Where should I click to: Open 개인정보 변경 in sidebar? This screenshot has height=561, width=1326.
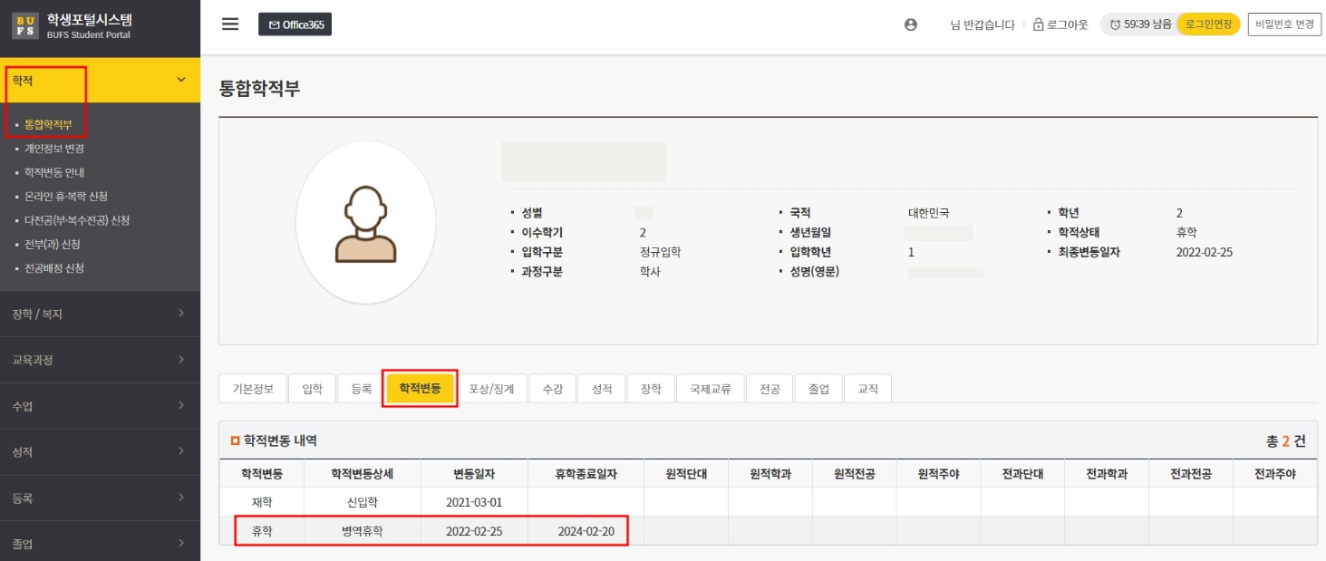(x=54, y=148)
